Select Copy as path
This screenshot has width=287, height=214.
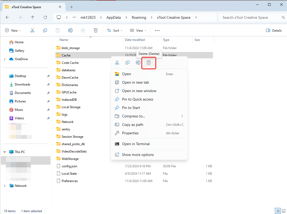click(x=149, y=125)
